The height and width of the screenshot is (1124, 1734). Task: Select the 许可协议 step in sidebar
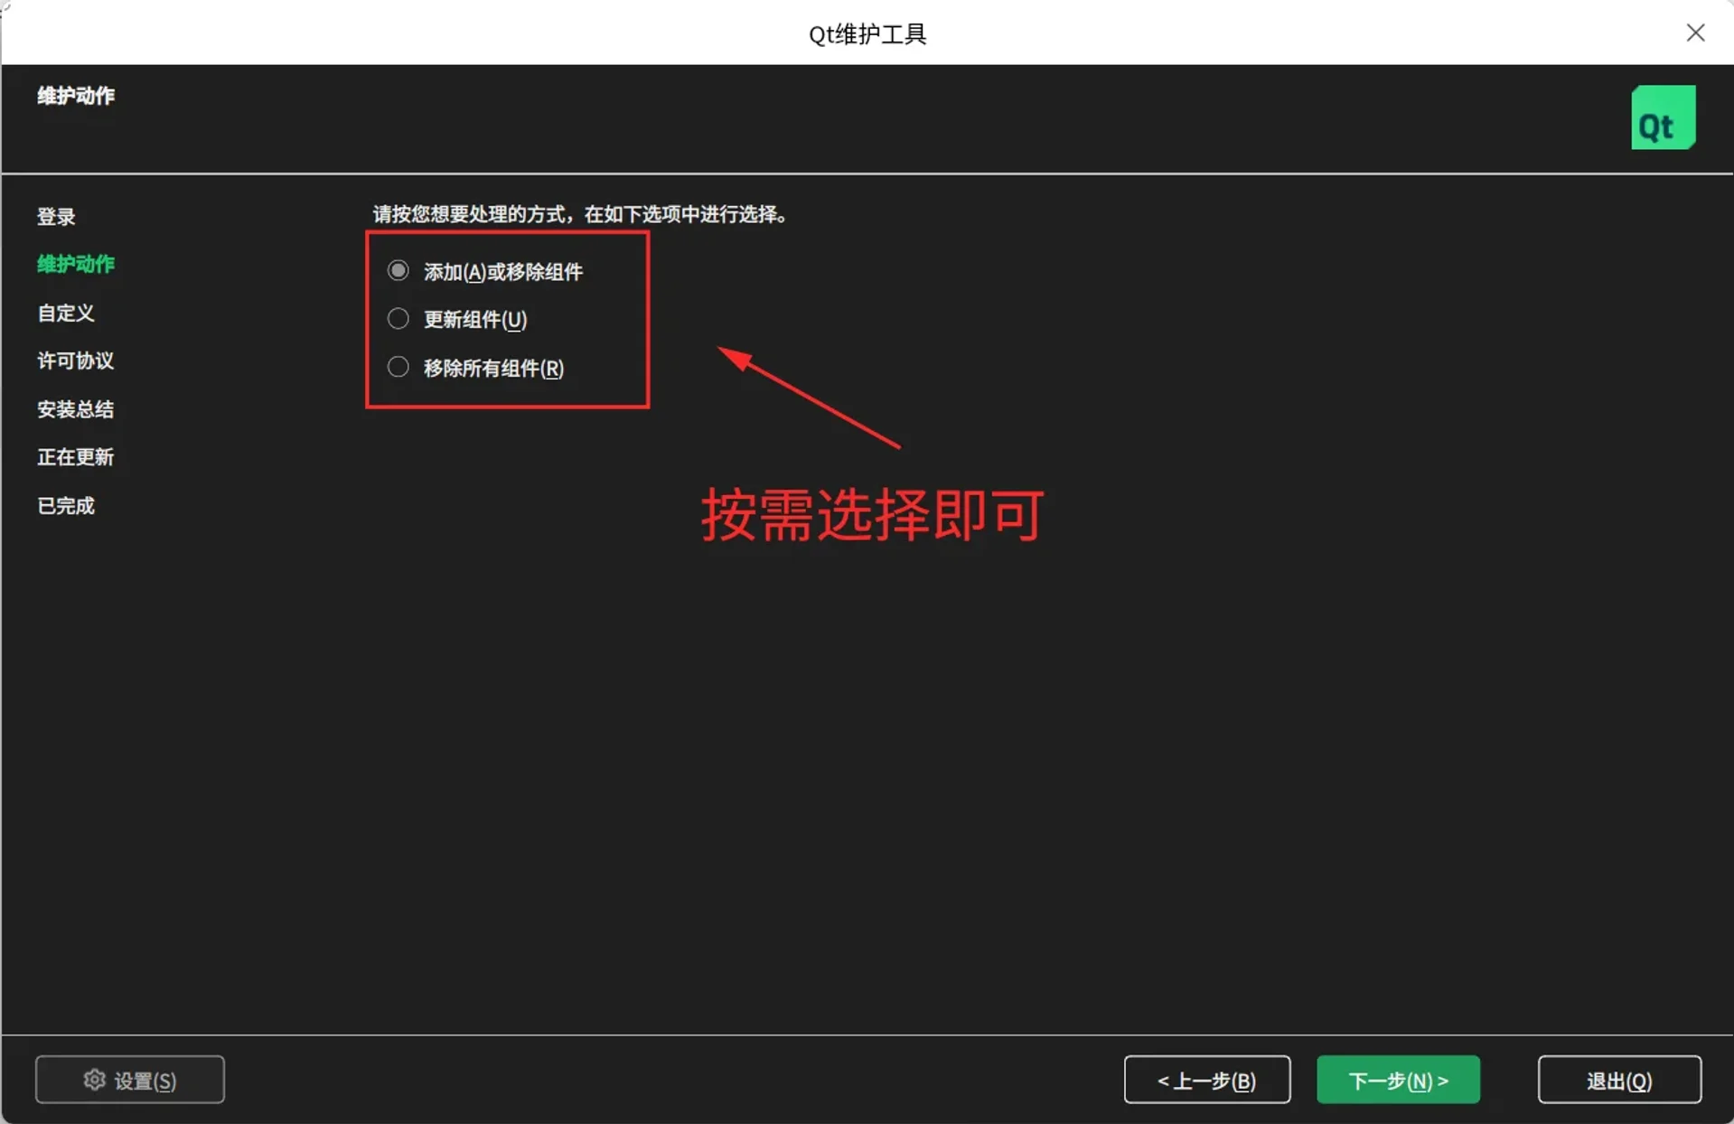[x=76, y=361]
